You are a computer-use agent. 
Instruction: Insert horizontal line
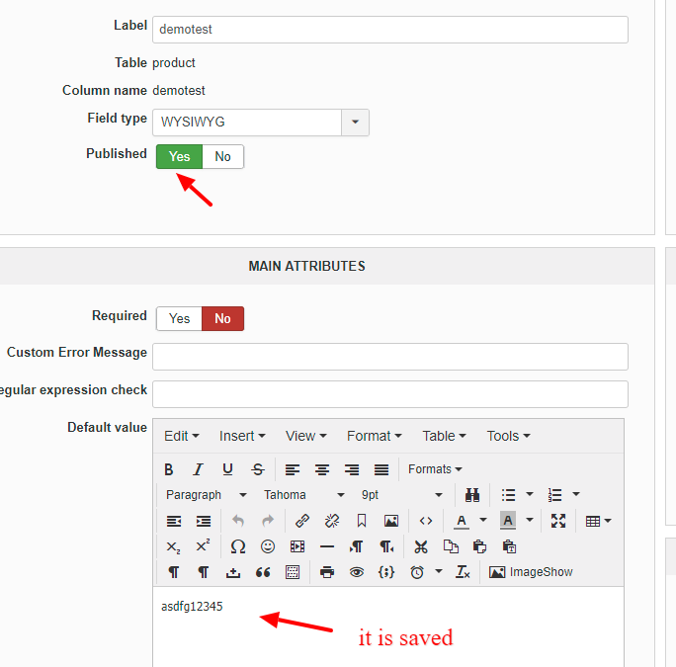327,546
